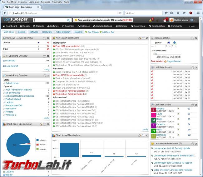Close the Lansweeper latest news widget
The image size is (203, 177).
(x=196, y=144)
